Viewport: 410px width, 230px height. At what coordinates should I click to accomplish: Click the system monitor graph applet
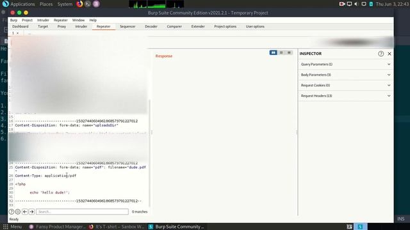point(156,4)
